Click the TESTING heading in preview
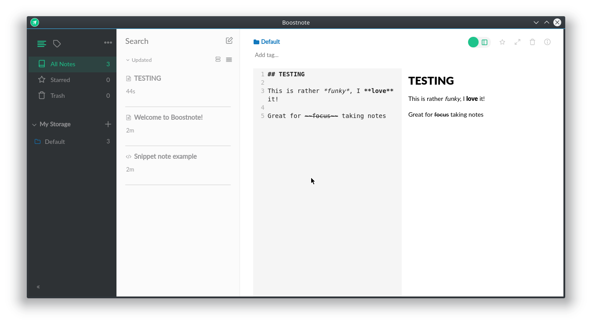The width and height of the screenshot is (592, 325). 431,81
